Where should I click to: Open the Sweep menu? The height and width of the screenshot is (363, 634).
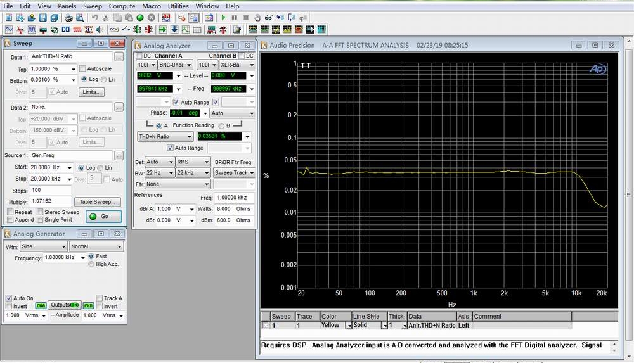[93, 6]
